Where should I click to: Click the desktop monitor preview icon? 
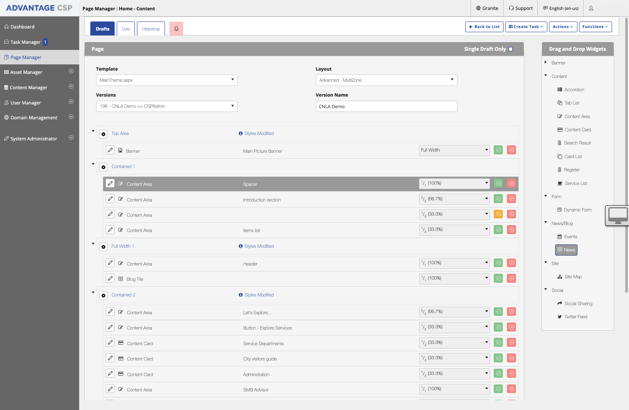point(618,216)
